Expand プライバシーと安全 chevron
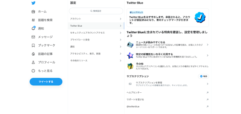This screenshot has height=114, width=241. (x=120, y=40)
